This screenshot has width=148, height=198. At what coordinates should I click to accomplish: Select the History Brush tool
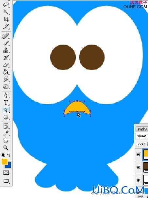click(6, 58)
